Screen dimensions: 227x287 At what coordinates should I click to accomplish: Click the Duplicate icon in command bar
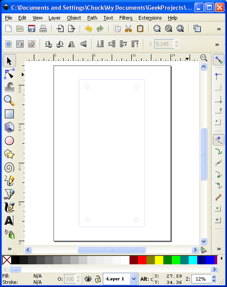(197, 29)
